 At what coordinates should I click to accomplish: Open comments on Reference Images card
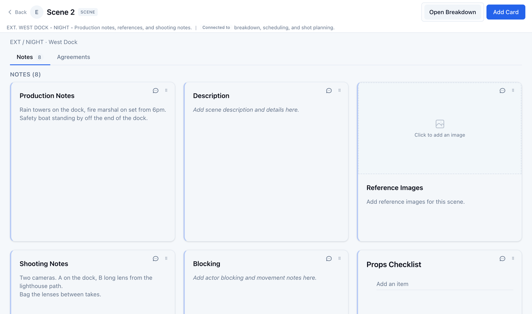tap(502, 90)
